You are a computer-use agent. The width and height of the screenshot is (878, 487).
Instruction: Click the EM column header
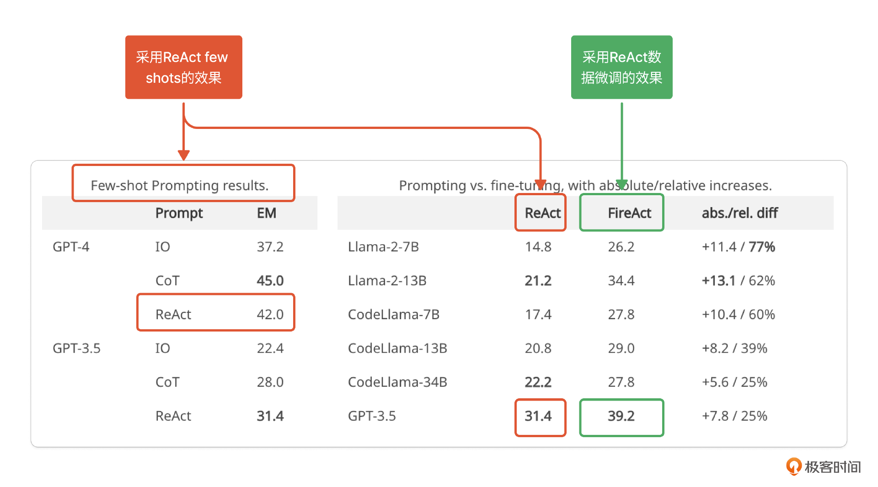266,213
